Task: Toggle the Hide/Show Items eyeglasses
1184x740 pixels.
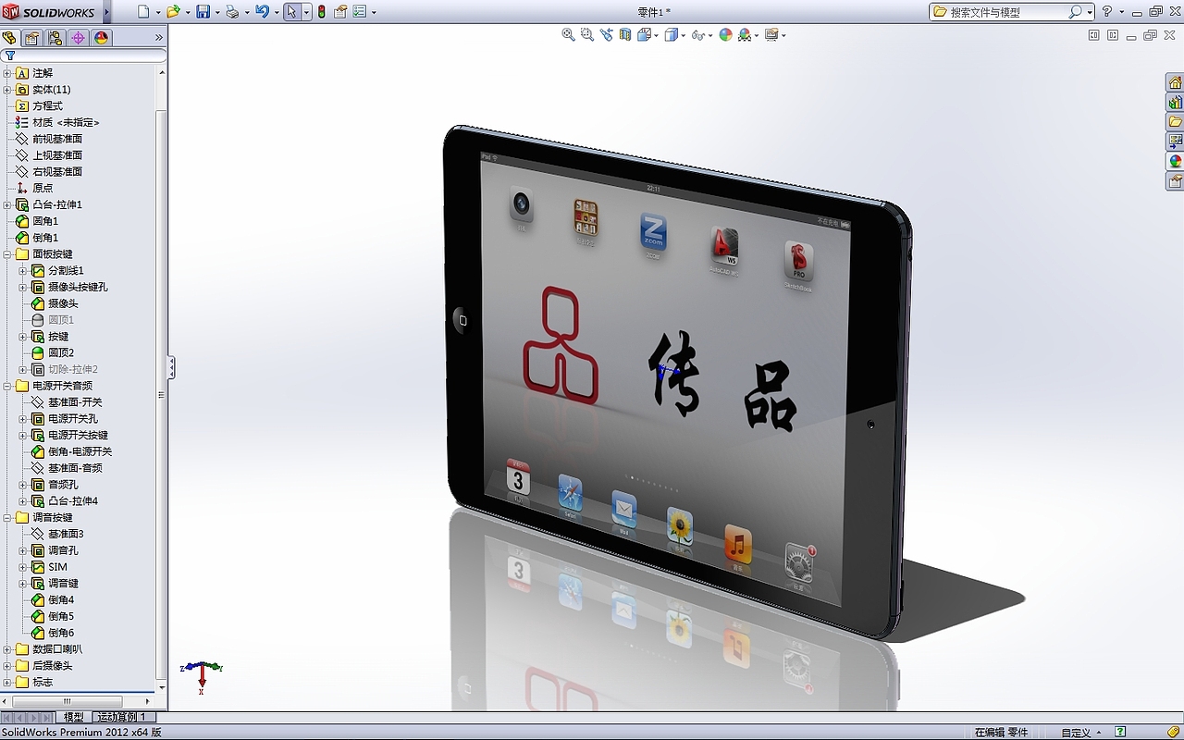Action: tap(698, 34)
